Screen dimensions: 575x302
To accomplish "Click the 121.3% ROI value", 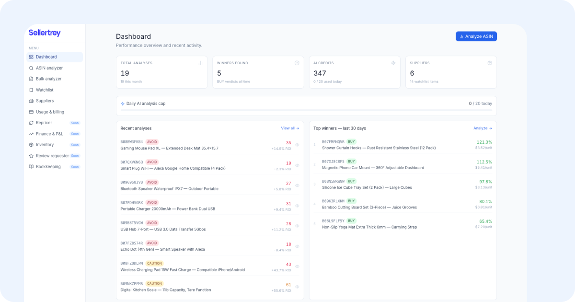I will (484, 142).
